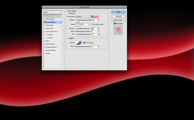Click the Size slider handle
The image size is (194, 120).
pyautogui.click(x=81, y=34)
